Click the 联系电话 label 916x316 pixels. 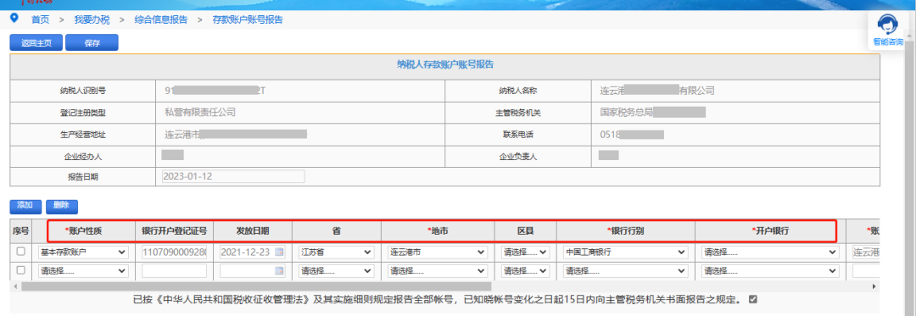pyautogui.click(x=517, y=135)
